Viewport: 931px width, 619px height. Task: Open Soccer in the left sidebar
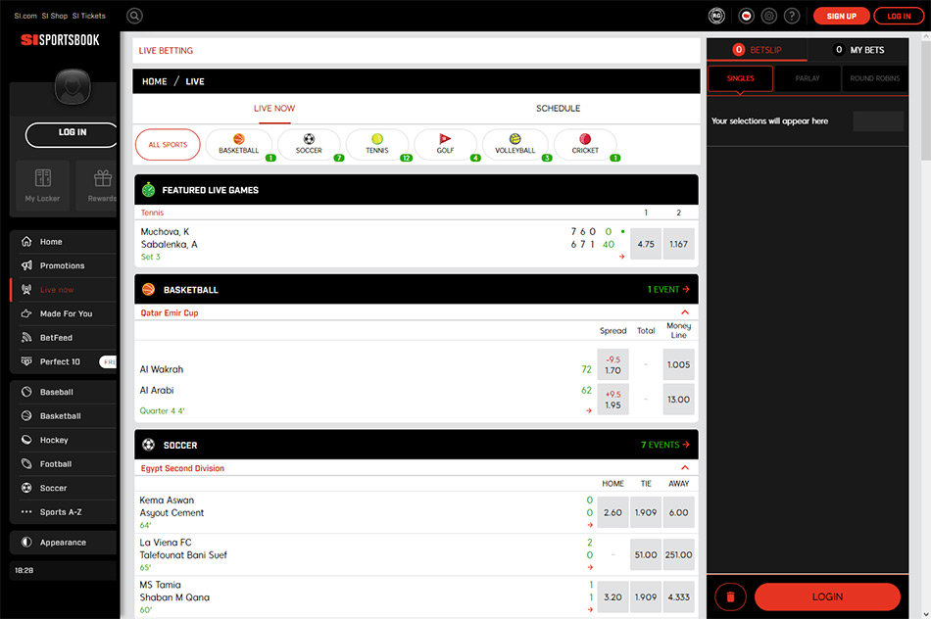click(64, 488)
